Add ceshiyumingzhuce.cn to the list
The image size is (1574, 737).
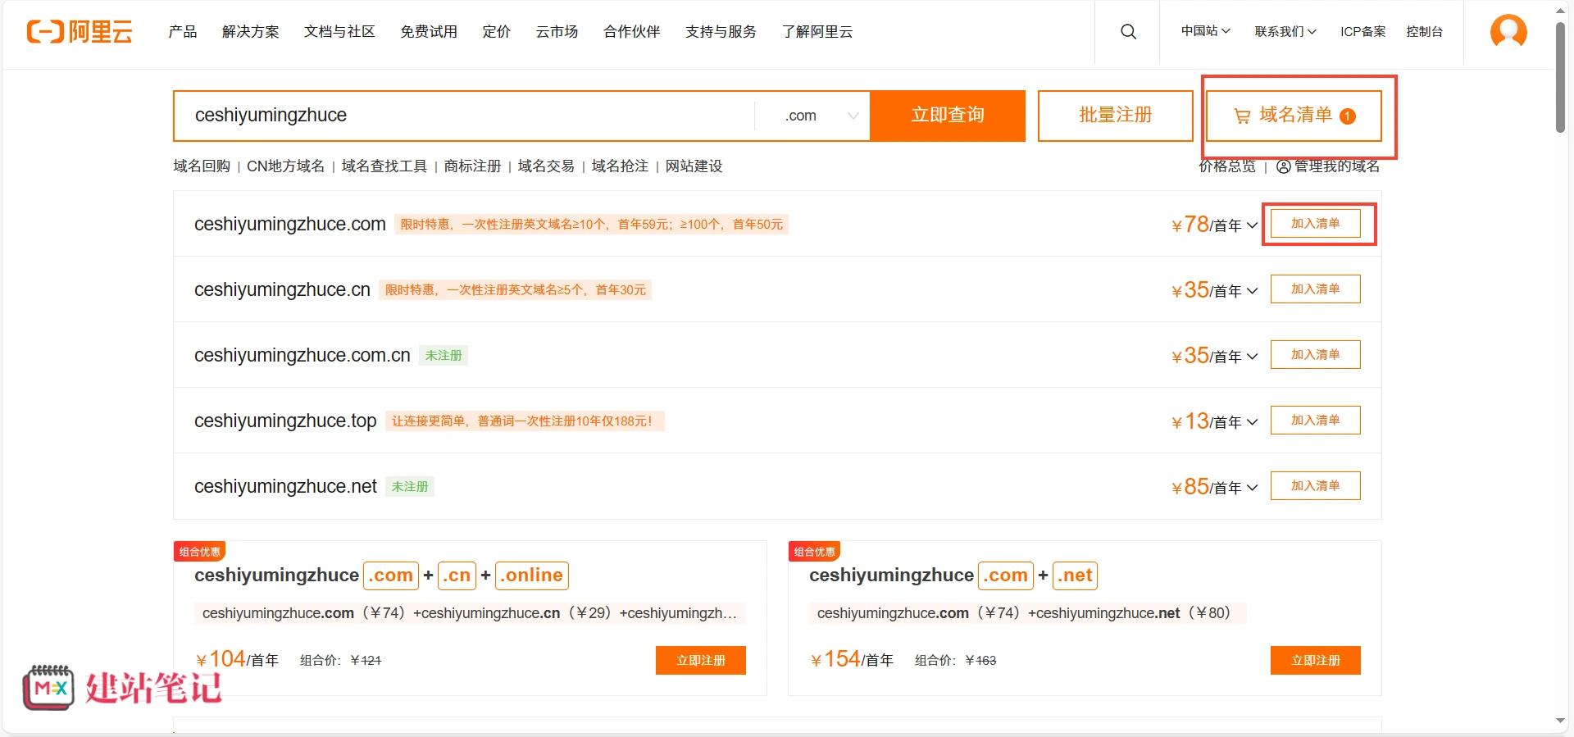[x=1315, y=289]
